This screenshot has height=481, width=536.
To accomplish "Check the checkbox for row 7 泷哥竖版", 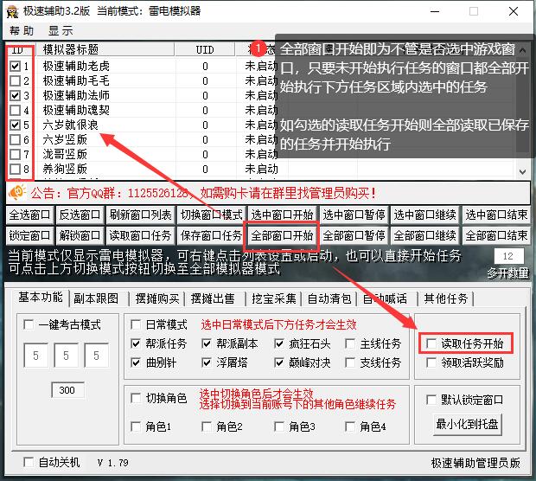I will 15,154.
